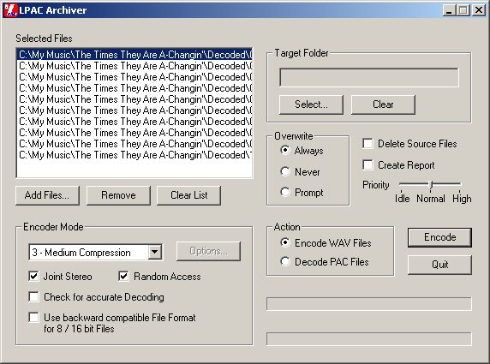
Task: Click Clear in Target Folder group
Action: (383, 104)
